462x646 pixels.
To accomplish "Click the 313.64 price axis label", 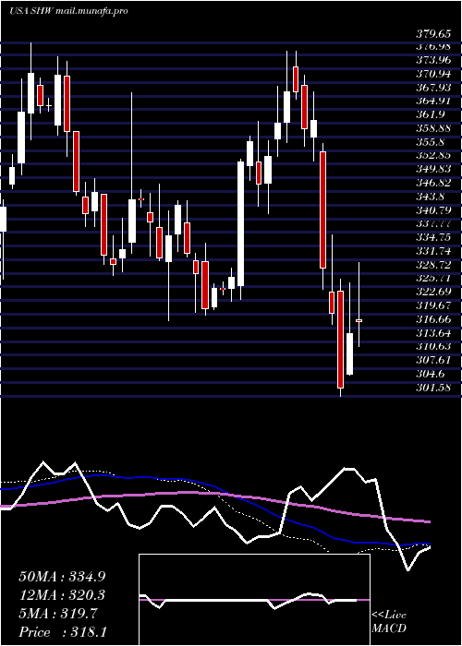I will click(432, 332).
